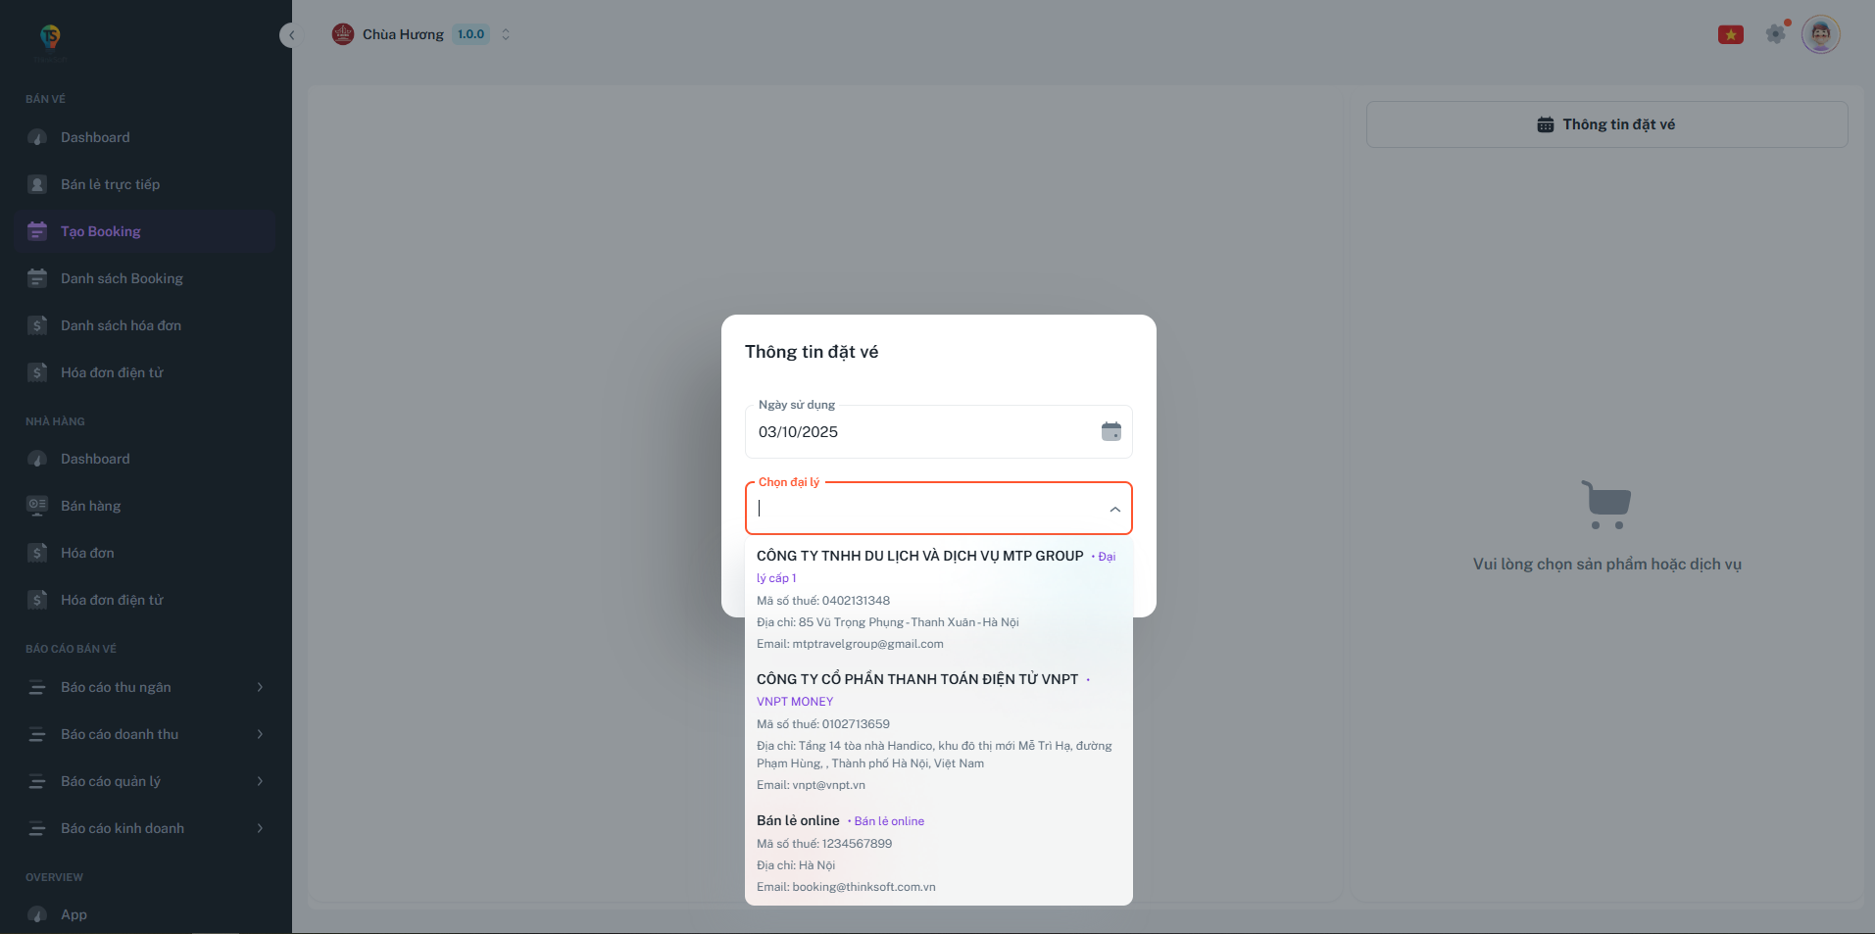Expand Báo cáo thu ngân submenu

[x=260, y=687]
